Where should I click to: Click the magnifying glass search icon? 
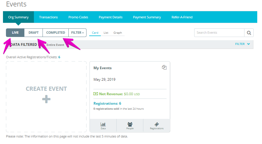click(249, 33)
